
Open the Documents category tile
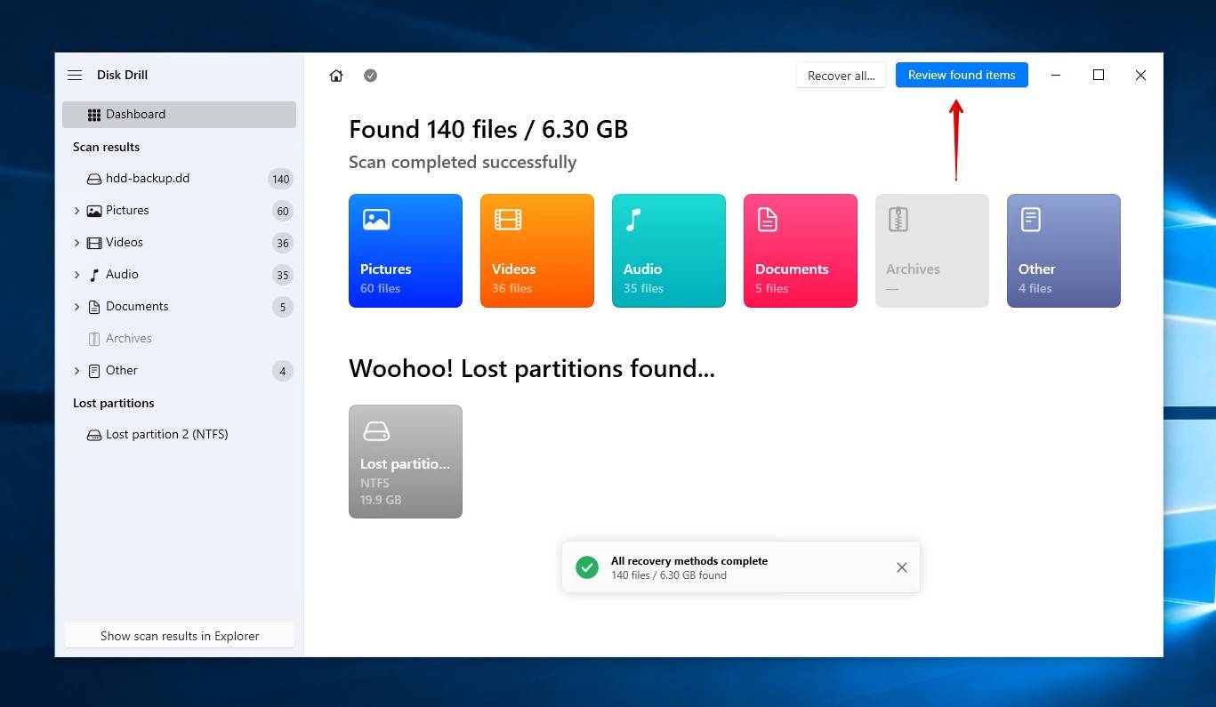pyautogui.click(x=800, y=251)
